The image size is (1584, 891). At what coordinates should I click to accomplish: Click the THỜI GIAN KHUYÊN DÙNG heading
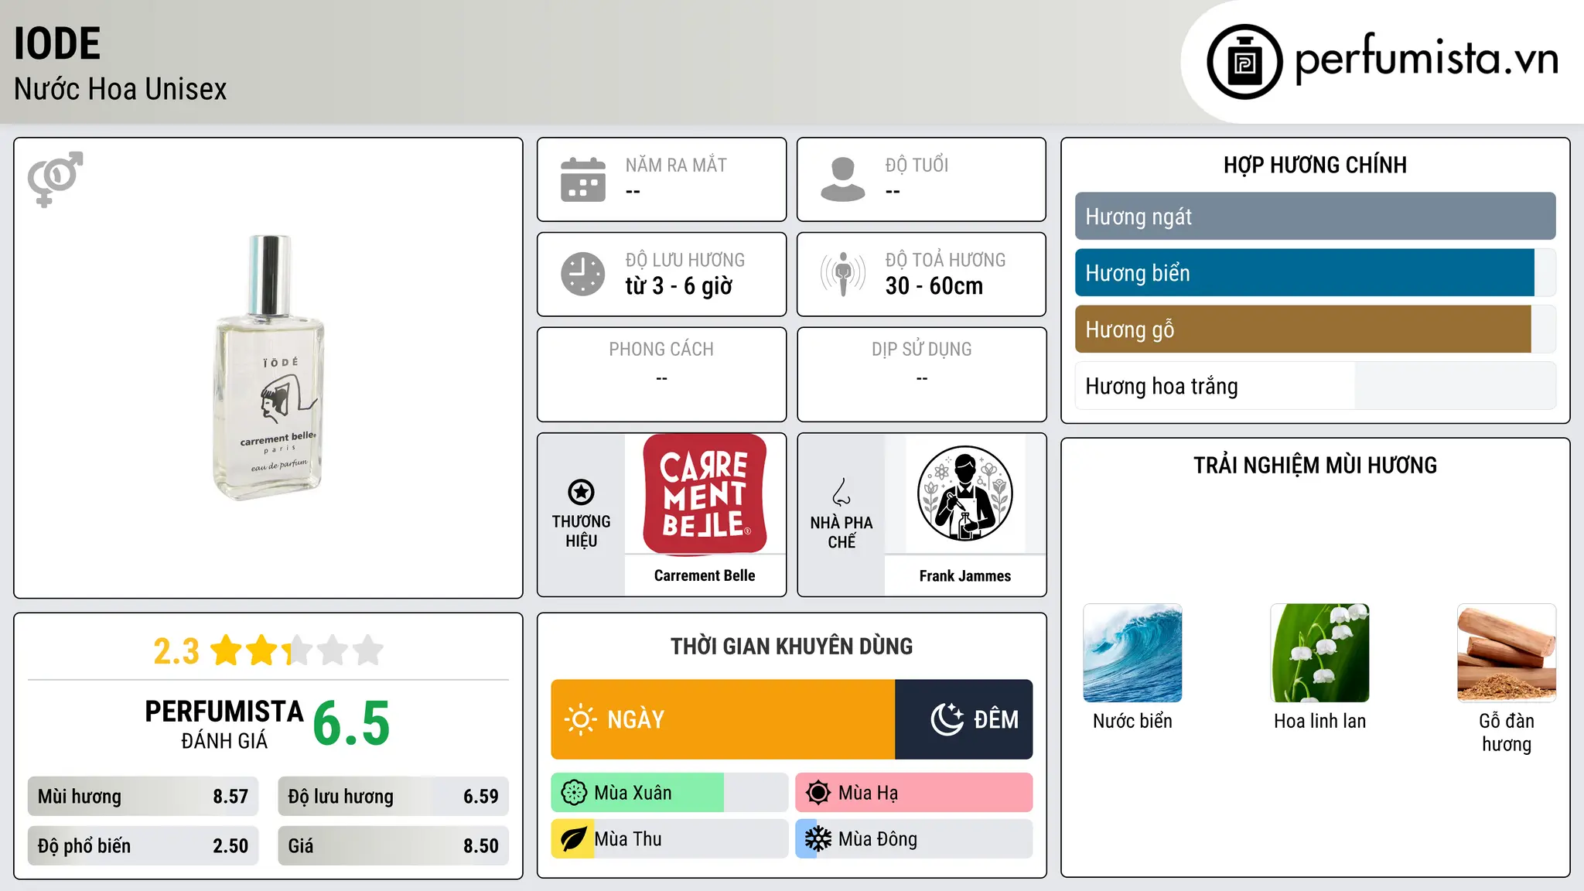(x=791, y=646)
